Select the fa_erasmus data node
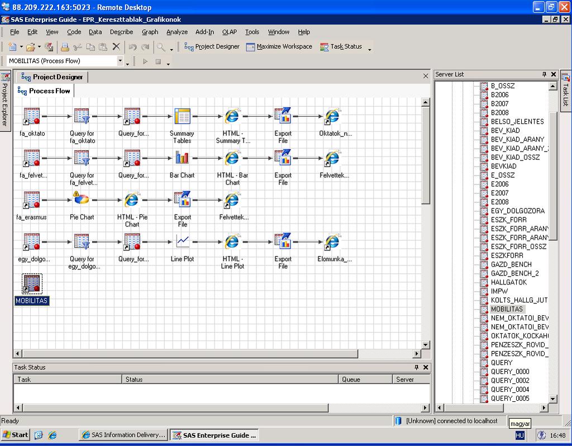The height and width of the screenshot is (446, 572). point(32,200)
